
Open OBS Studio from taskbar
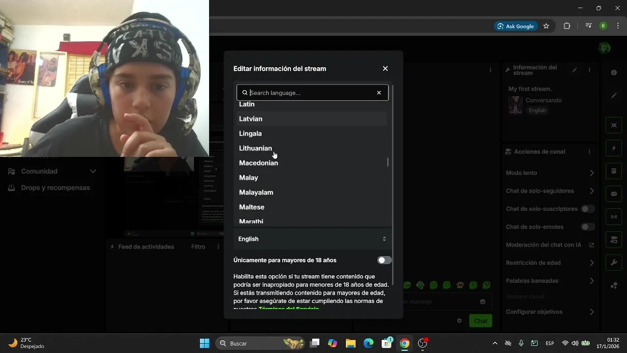(422, 343)
